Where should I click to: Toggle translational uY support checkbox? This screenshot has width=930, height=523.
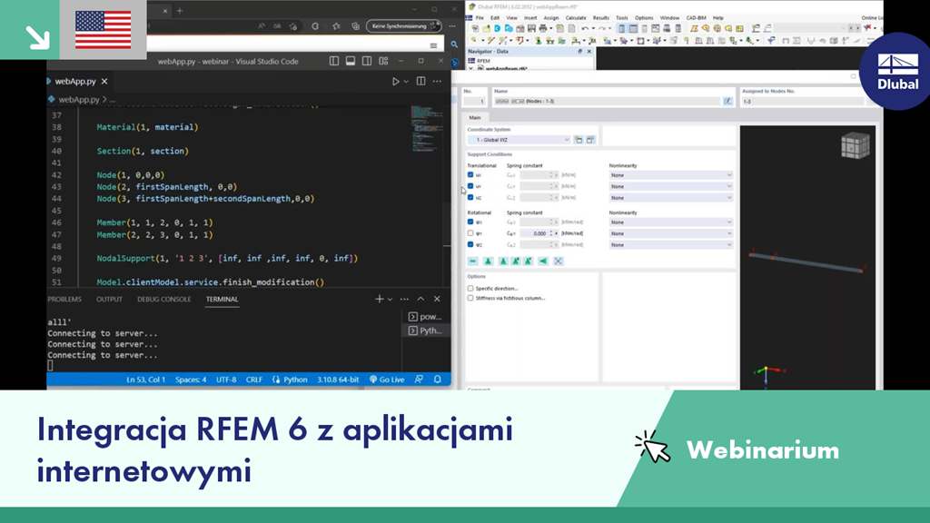click(x=470, y=186)
